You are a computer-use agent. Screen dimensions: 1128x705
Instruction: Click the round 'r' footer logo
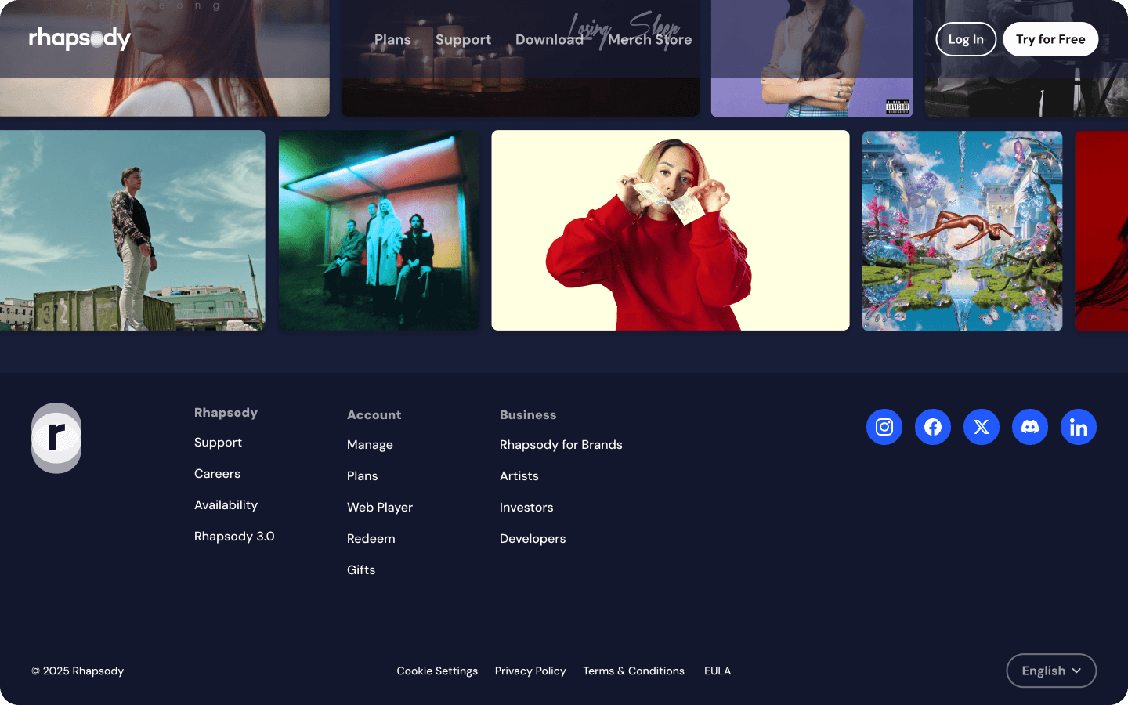56,438
